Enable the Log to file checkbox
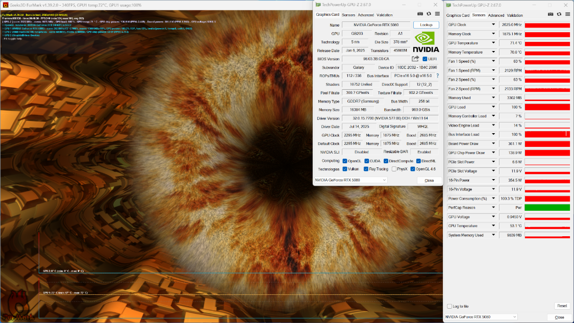This screenshot has width=574, height=323. 450,306
